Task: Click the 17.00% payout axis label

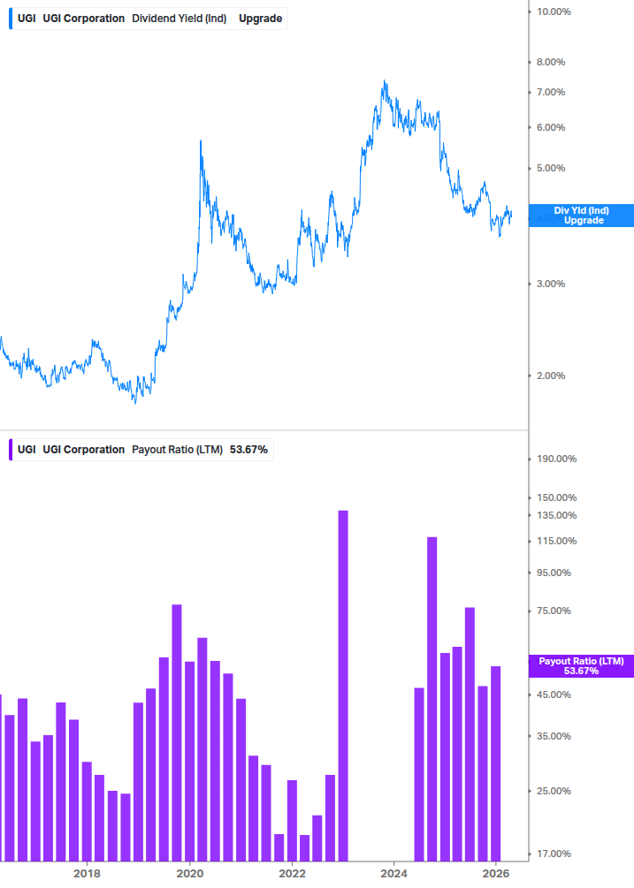Action: coord(553,854)
